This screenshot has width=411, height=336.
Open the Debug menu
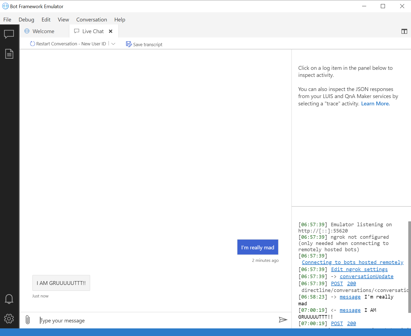click(26, 20)
